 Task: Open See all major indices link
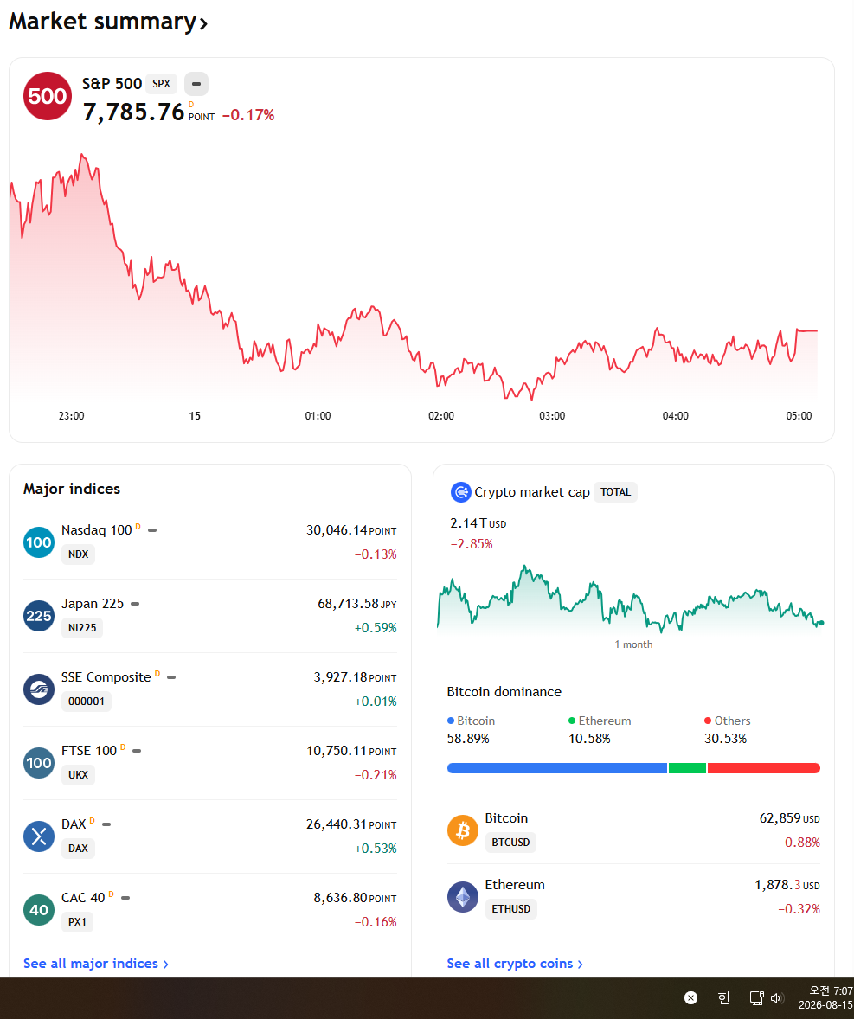(x=95, y=963)
